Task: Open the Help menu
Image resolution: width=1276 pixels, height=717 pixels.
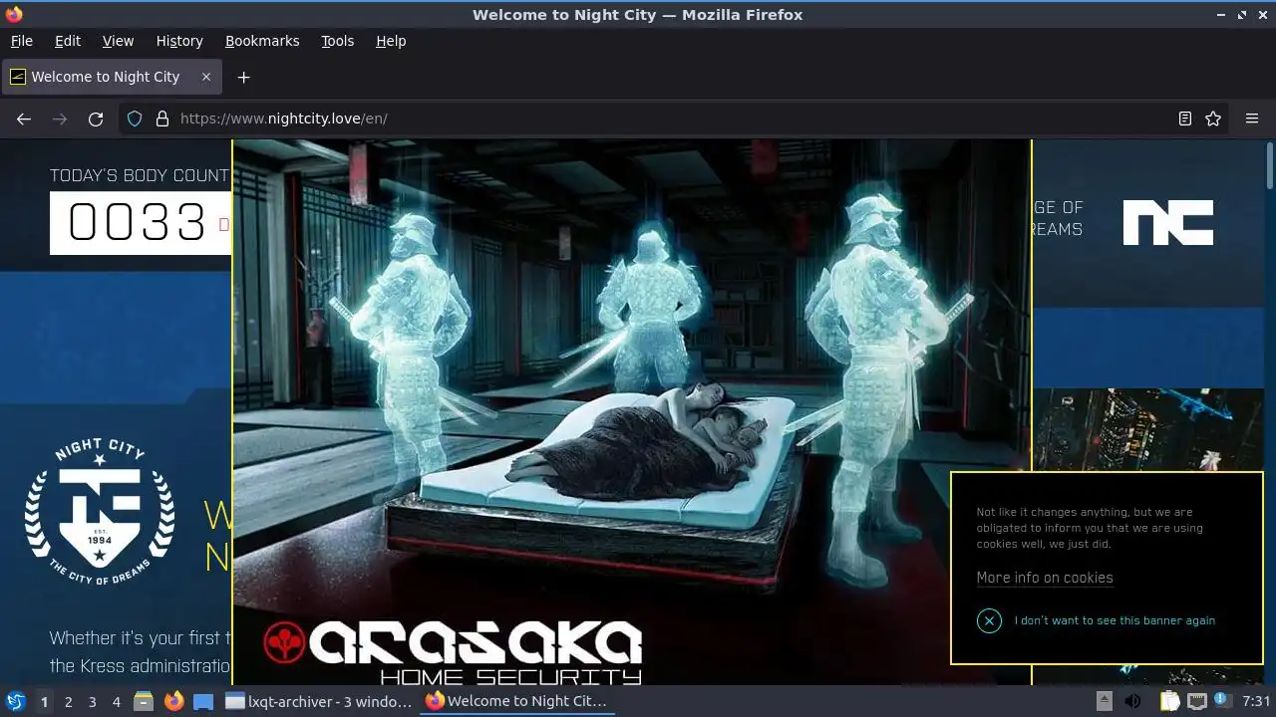Action: coord(391,41)
